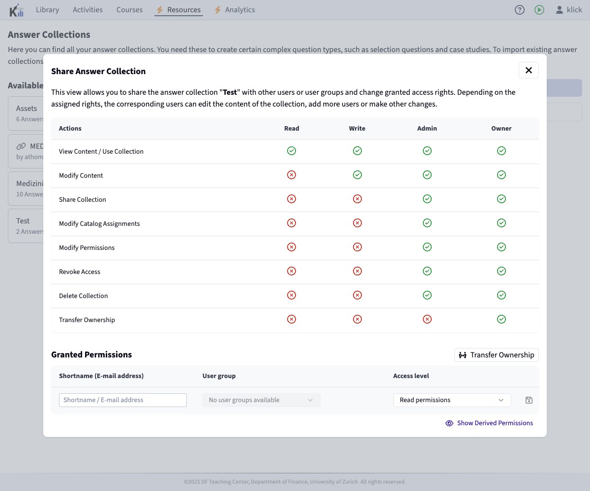590x491 pixels.
Task: Click the 'Admin' column header
Action: click(427, 129)
